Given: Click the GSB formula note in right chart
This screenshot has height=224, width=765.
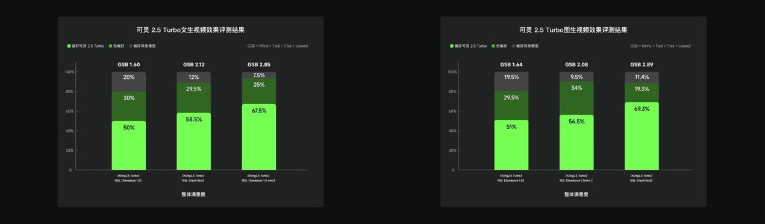Looking at the screenshot, I should point(660,46).
